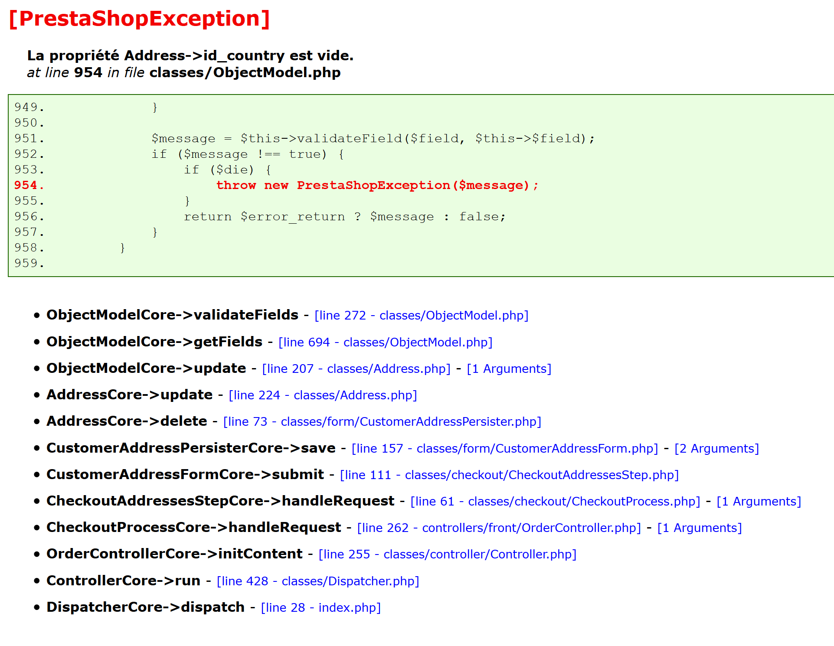The width and height of the screenshot is (834, 646).
Task: Open link line 224 classes/Address.php
Action: [x=323, y=395]
